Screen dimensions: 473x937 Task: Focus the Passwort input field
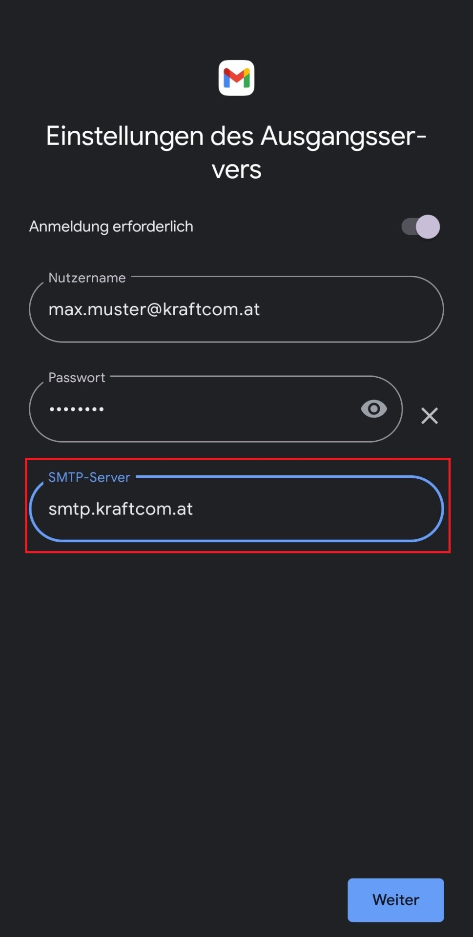tap(216, 409)
